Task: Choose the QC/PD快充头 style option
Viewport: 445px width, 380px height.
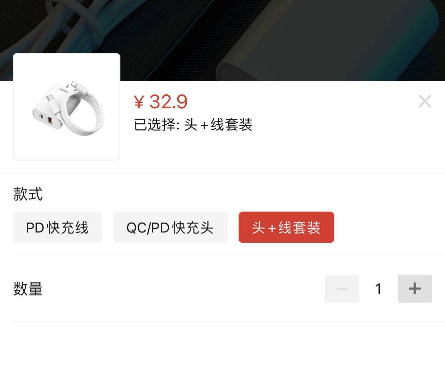Action: (x=170, y=227)
